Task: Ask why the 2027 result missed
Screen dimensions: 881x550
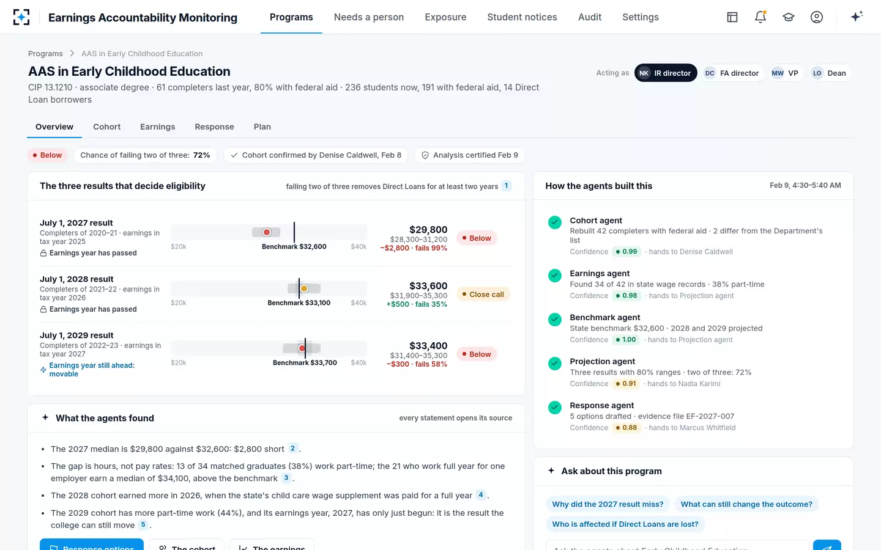Action: coord(608,504)
